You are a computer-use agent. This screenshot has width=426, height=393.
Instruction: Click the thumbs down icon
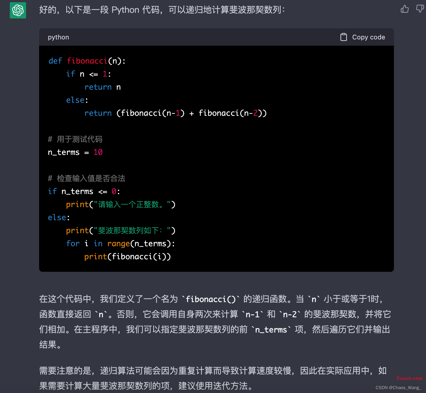coord(420,9)
